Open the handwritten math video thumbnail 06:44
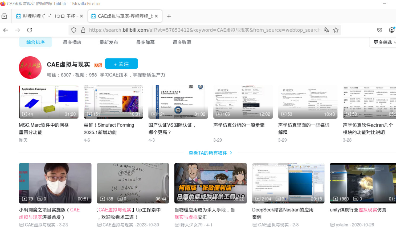The image size is (396, 229). coord(133,183)
